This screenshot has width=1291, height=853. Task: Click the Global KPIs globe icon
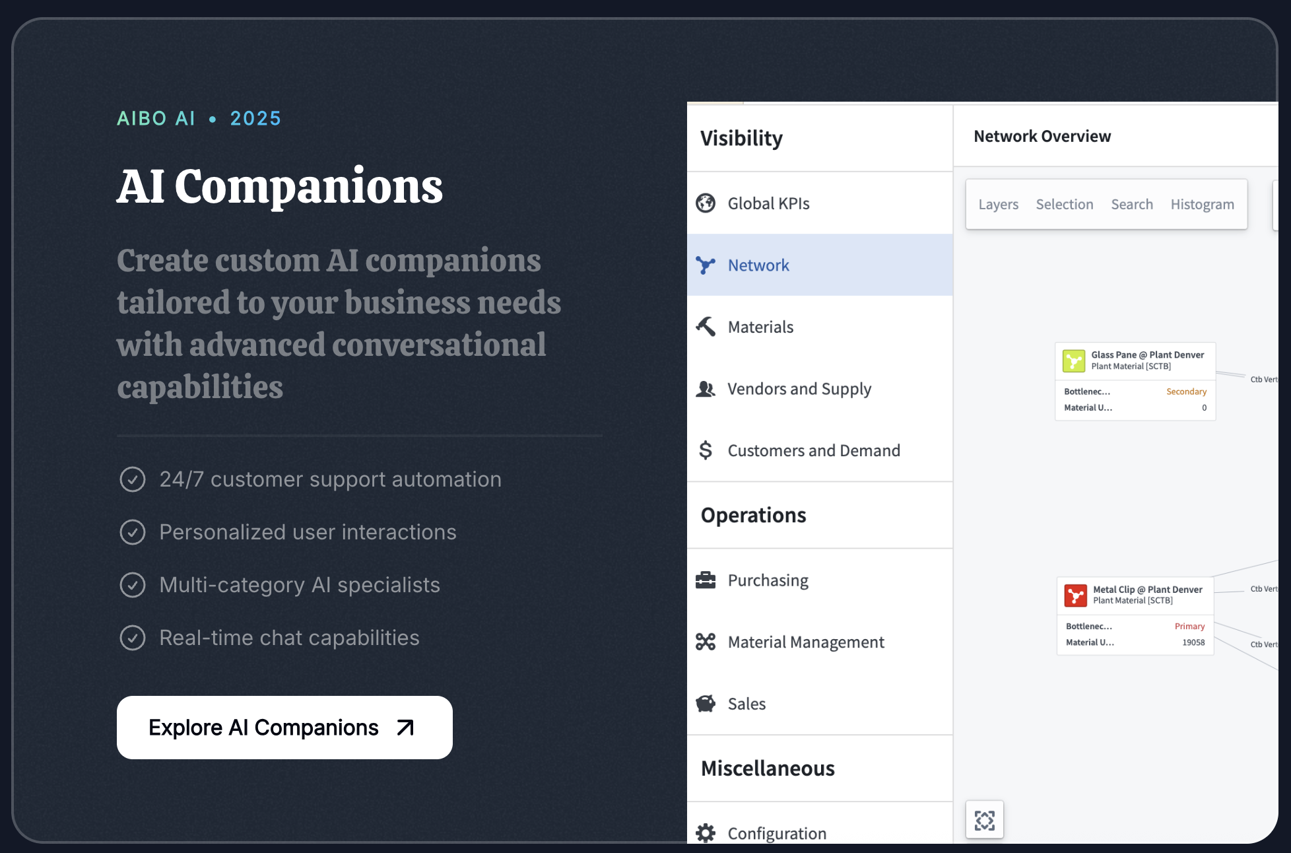pos(706,203)
